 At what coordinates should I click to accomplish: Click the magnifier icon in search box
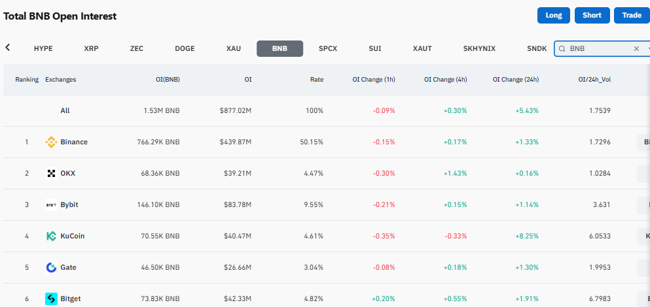(x=562, y=49)
